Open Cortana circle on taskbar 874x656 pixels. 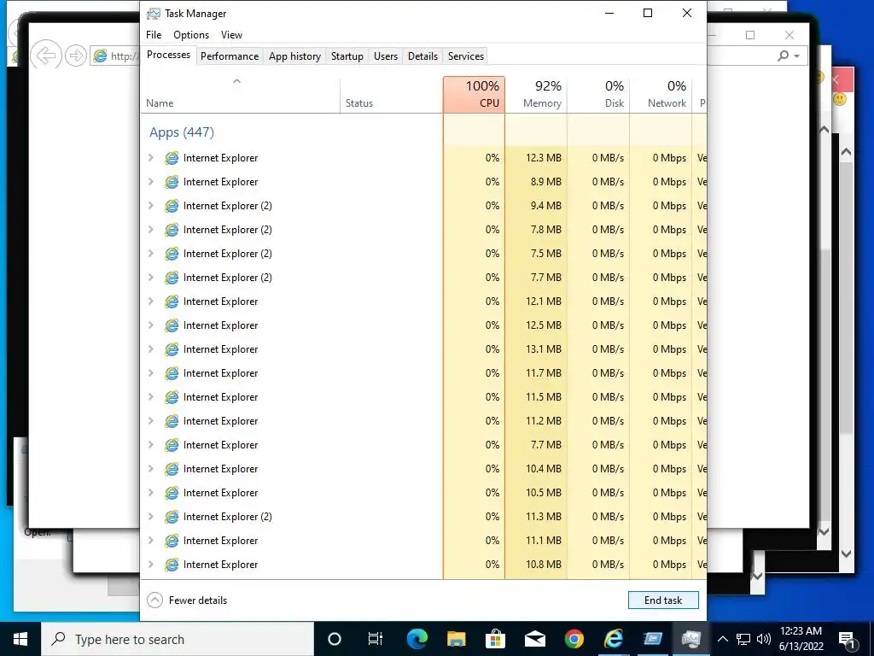(x=334, y=639)
